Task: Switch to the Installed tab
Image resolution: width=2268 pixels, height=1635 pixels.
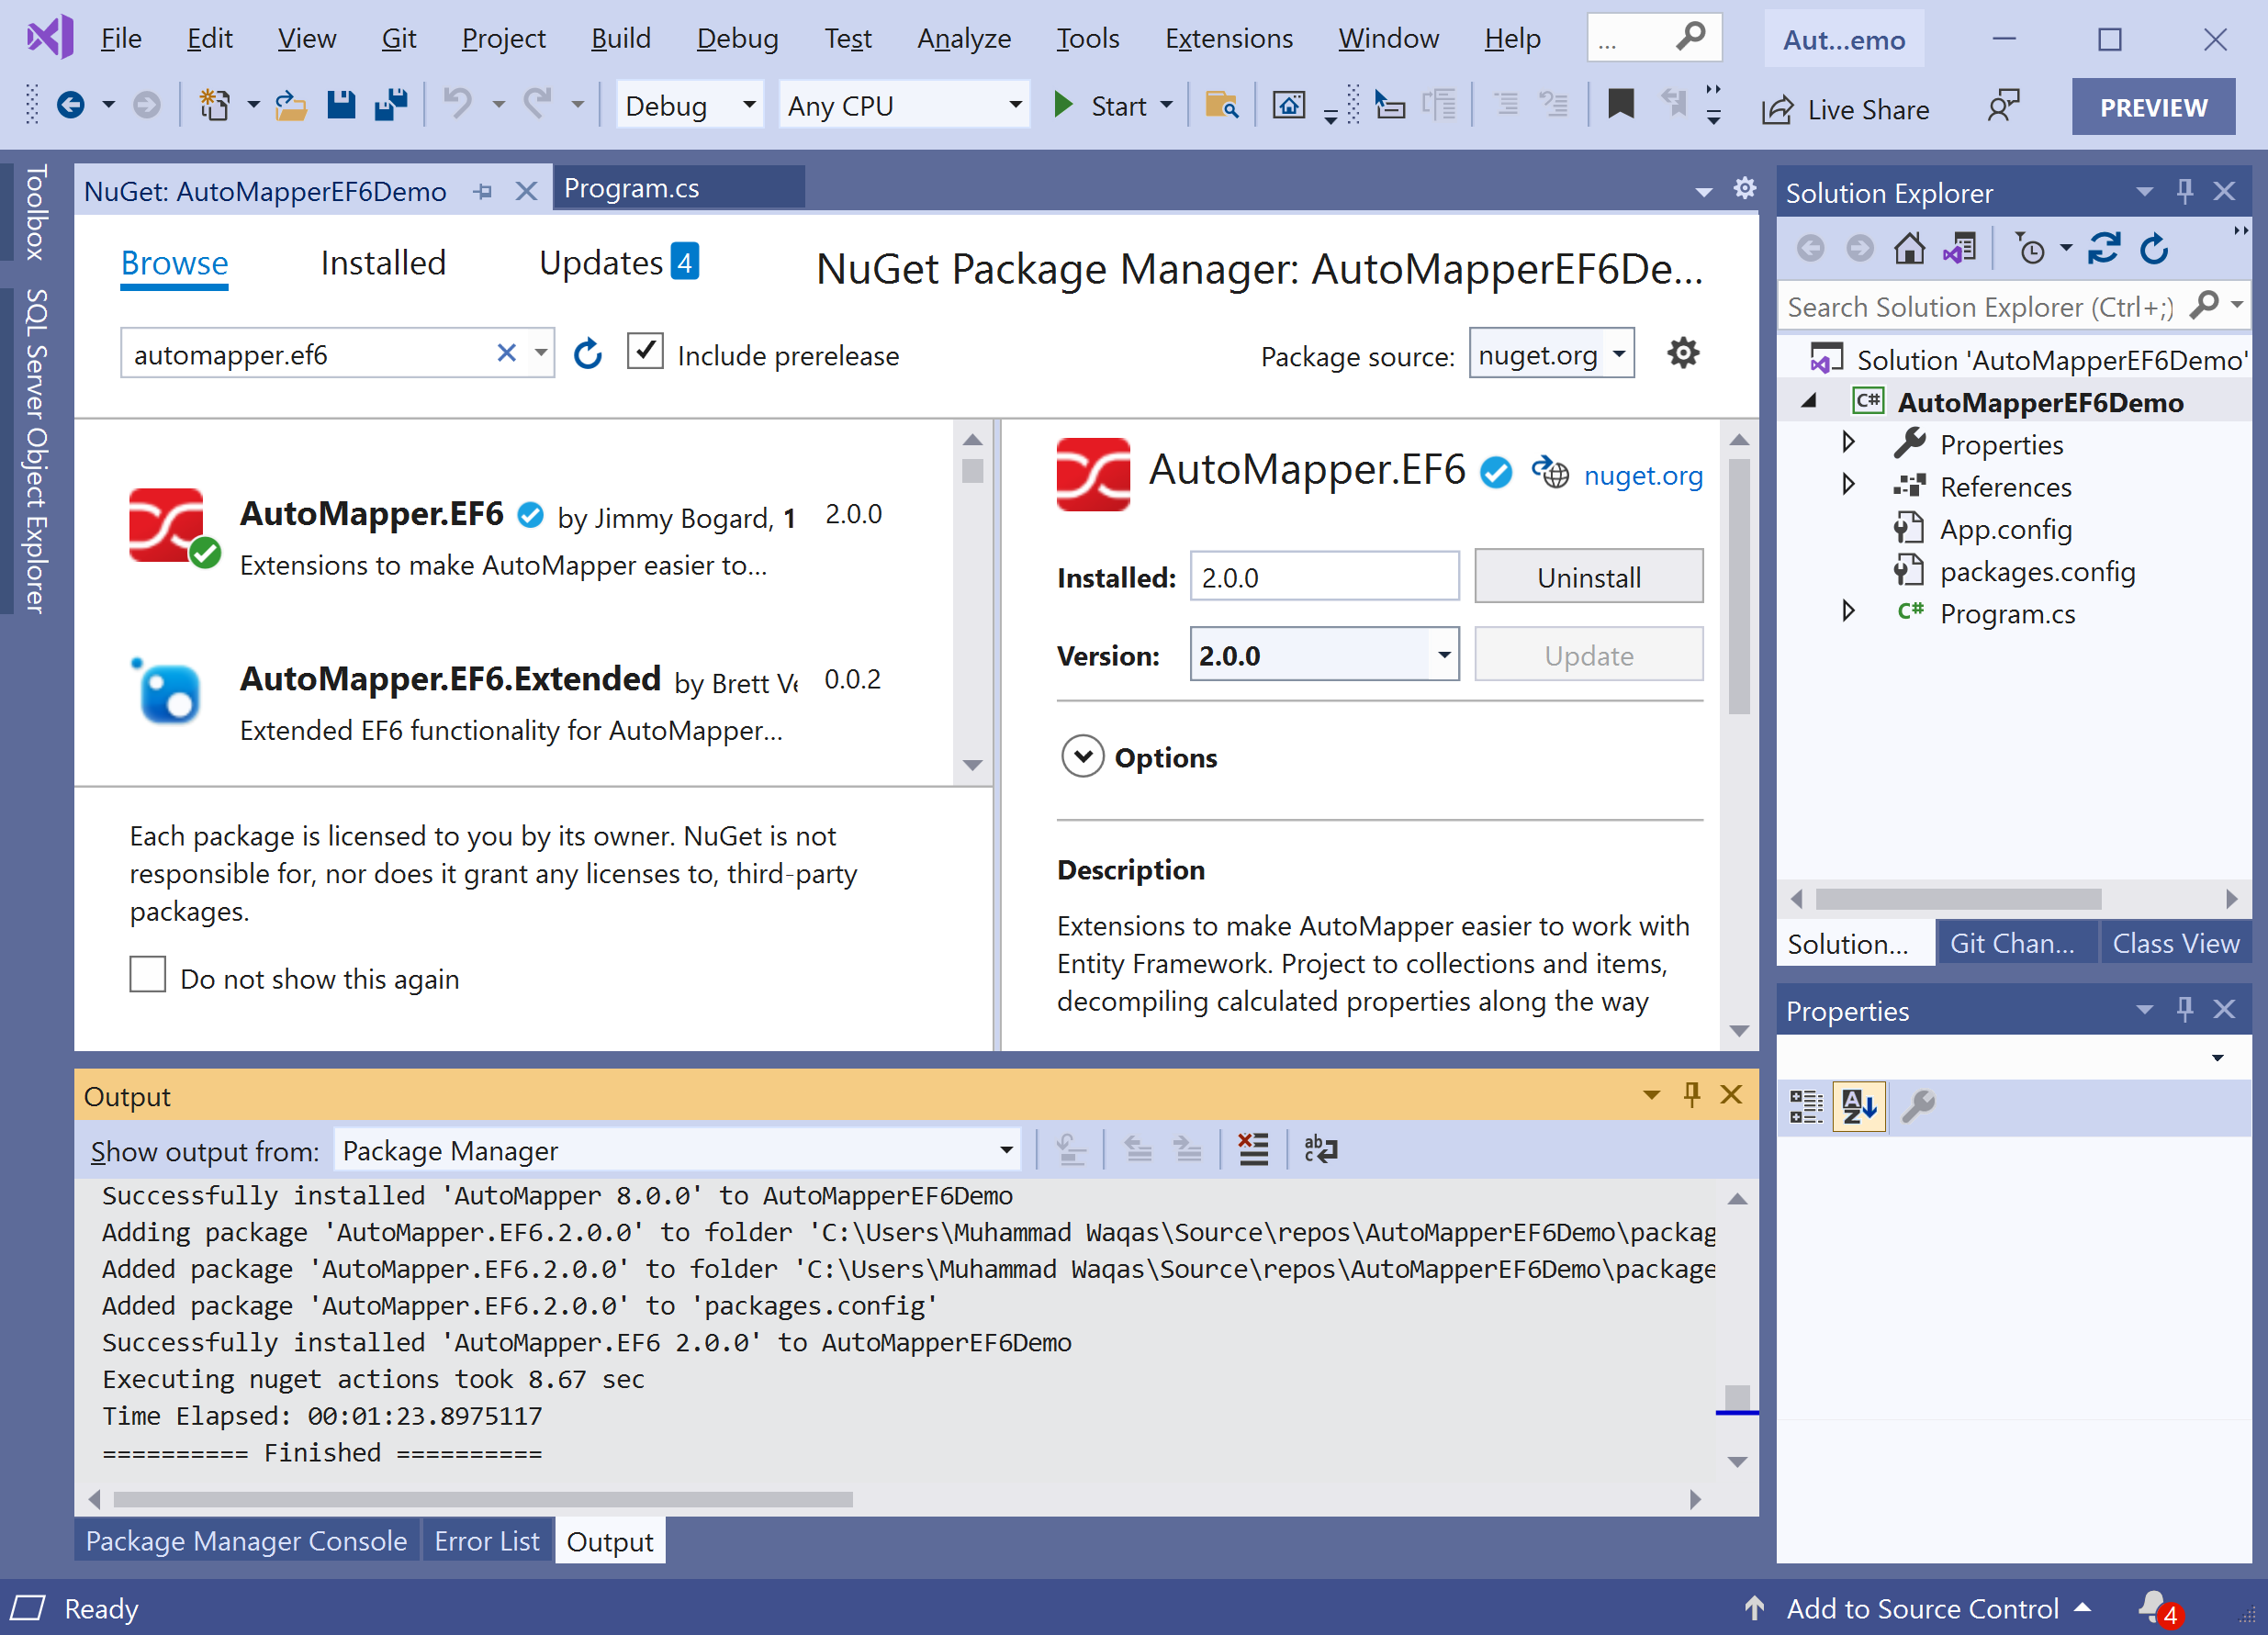Action: point(383,263)
